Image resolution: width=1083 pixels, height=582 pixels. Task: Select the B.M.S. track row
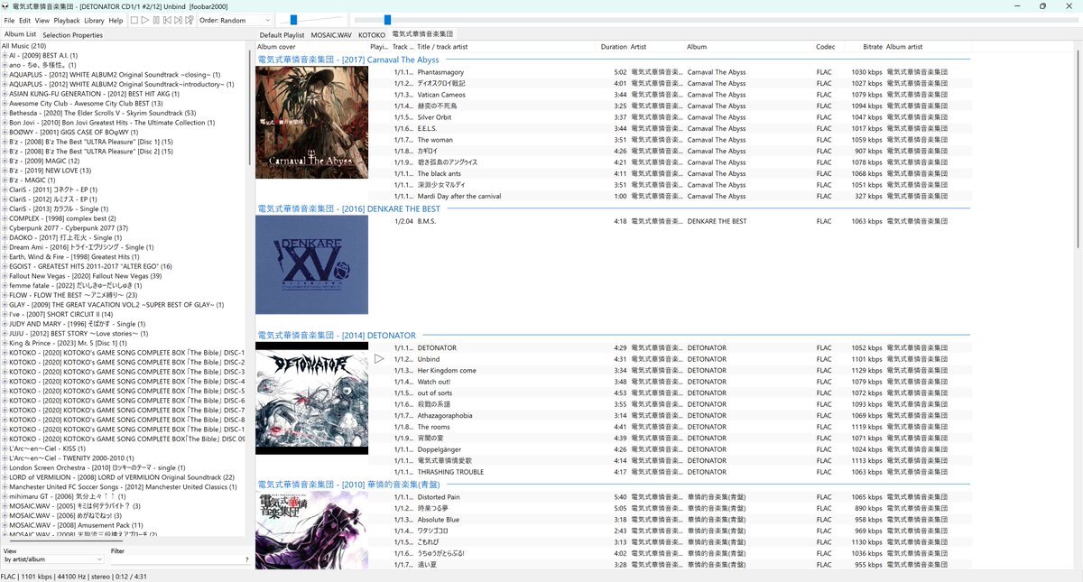coord(614,221)
